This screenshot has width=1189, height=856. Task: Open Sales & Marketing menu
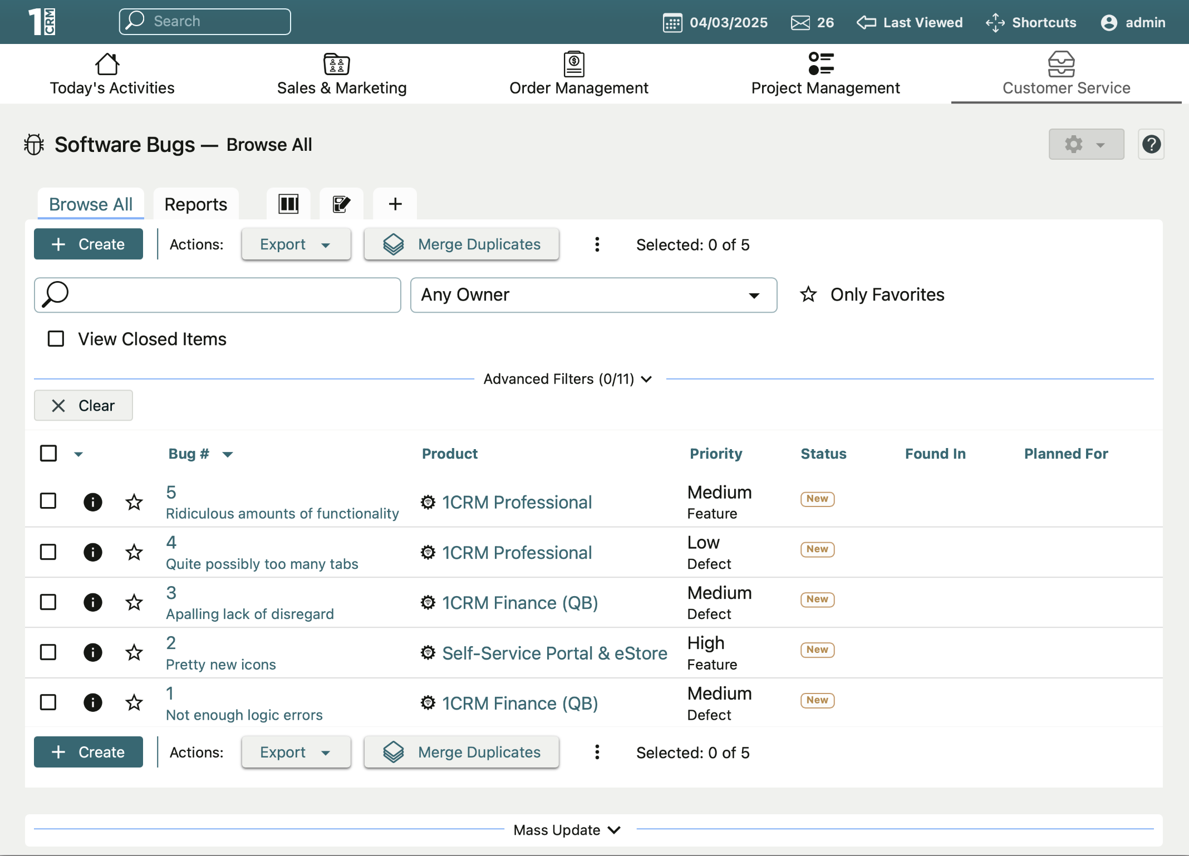[342, 74]
